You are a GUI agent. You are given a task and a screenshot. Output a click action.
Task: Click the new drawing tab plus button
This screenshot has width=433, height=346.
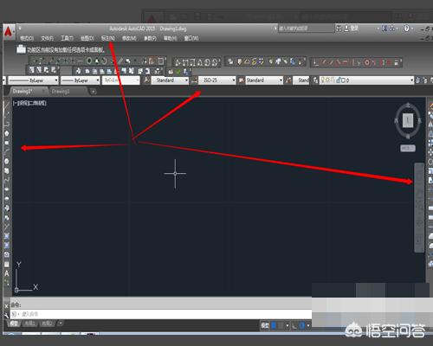94,92
